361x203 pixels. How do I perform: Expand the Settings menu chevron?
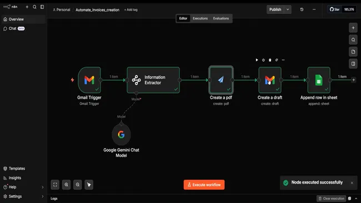coord(42,196)
